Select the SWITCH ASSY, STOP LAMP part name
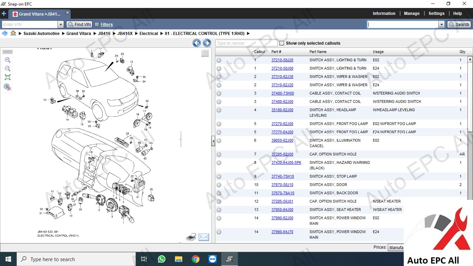The height and width of the screenshot is (266, 473). 333,177
